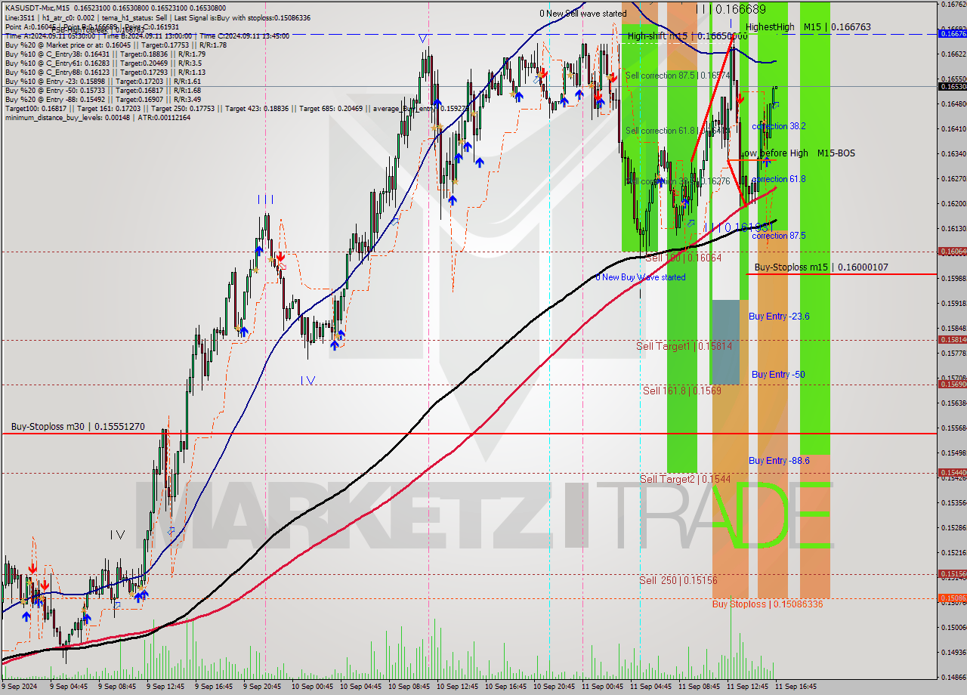Screen dimensions: 967x695
Task: Click the Buy %10 @ C_Entry61 row
Action: [103, 63]
